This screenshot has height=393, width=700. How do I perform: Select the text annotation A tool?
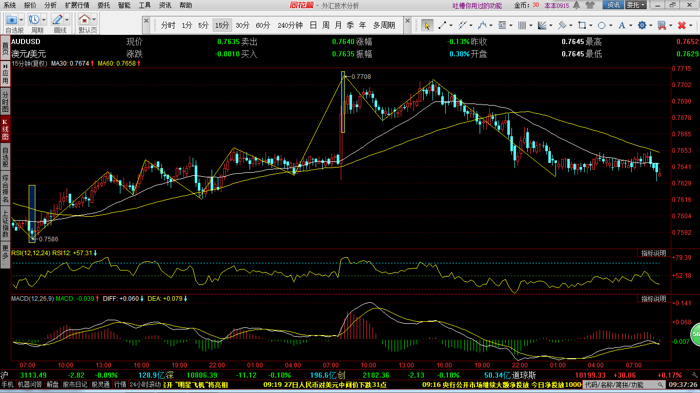click(622, 25)
